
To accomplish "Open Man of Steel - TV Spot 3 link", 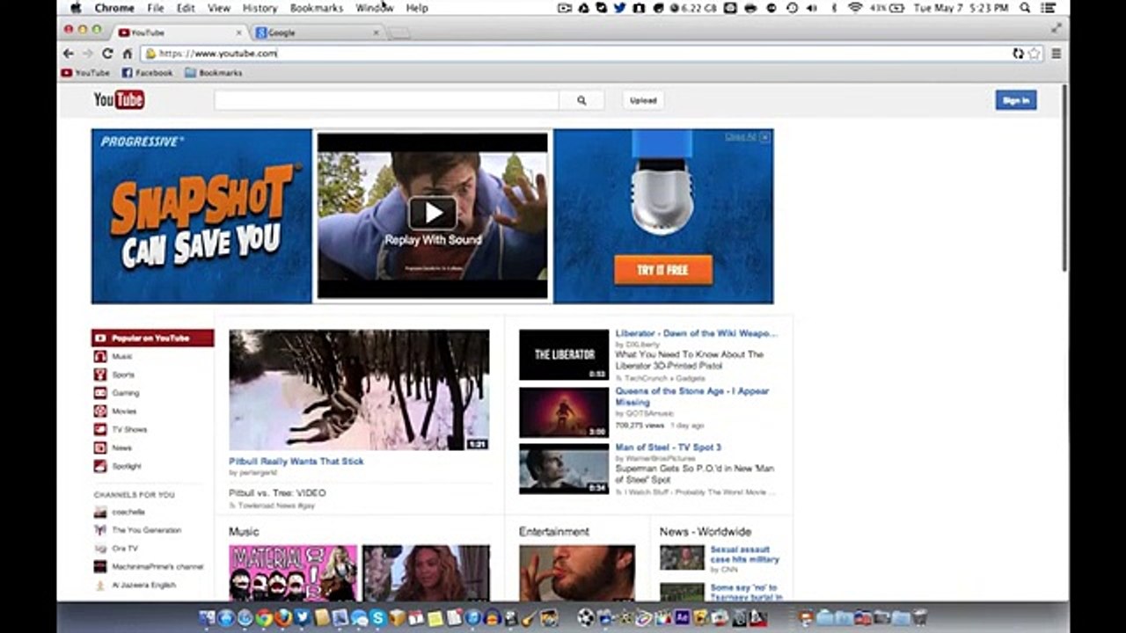I will (668, 447).
